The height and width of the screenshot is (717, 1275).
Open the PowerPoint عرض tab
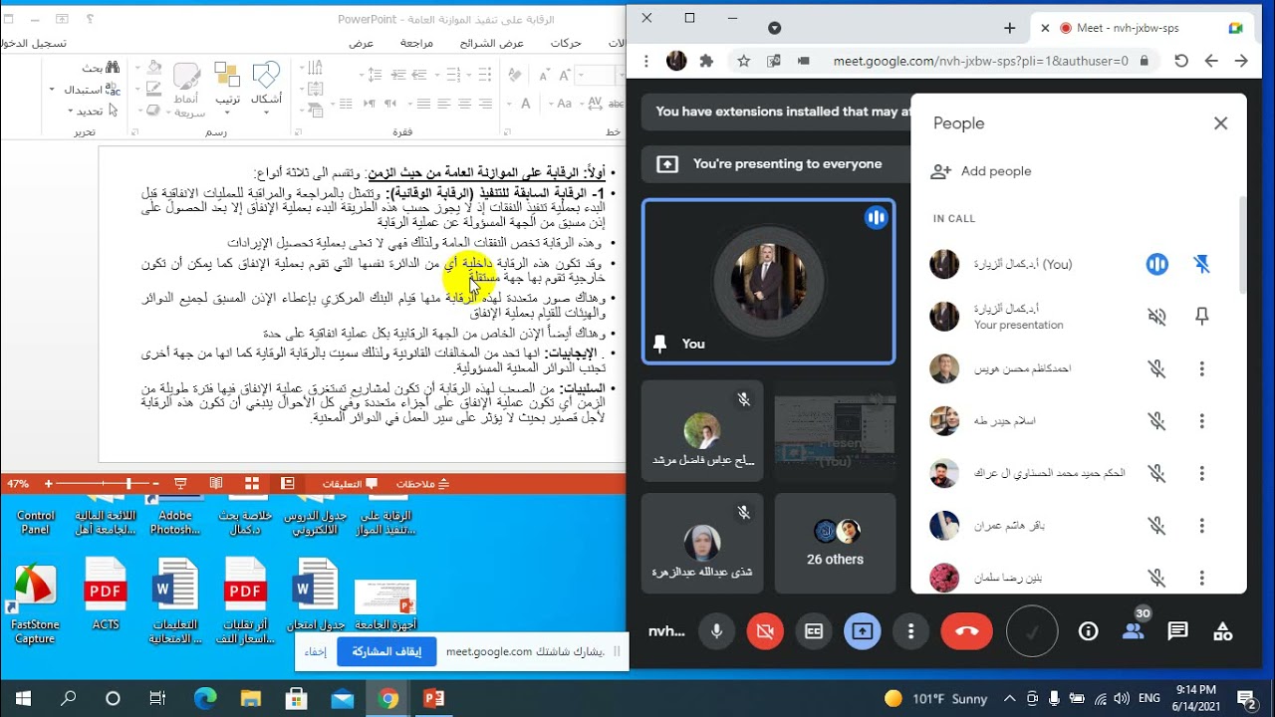tap(362, 43)
